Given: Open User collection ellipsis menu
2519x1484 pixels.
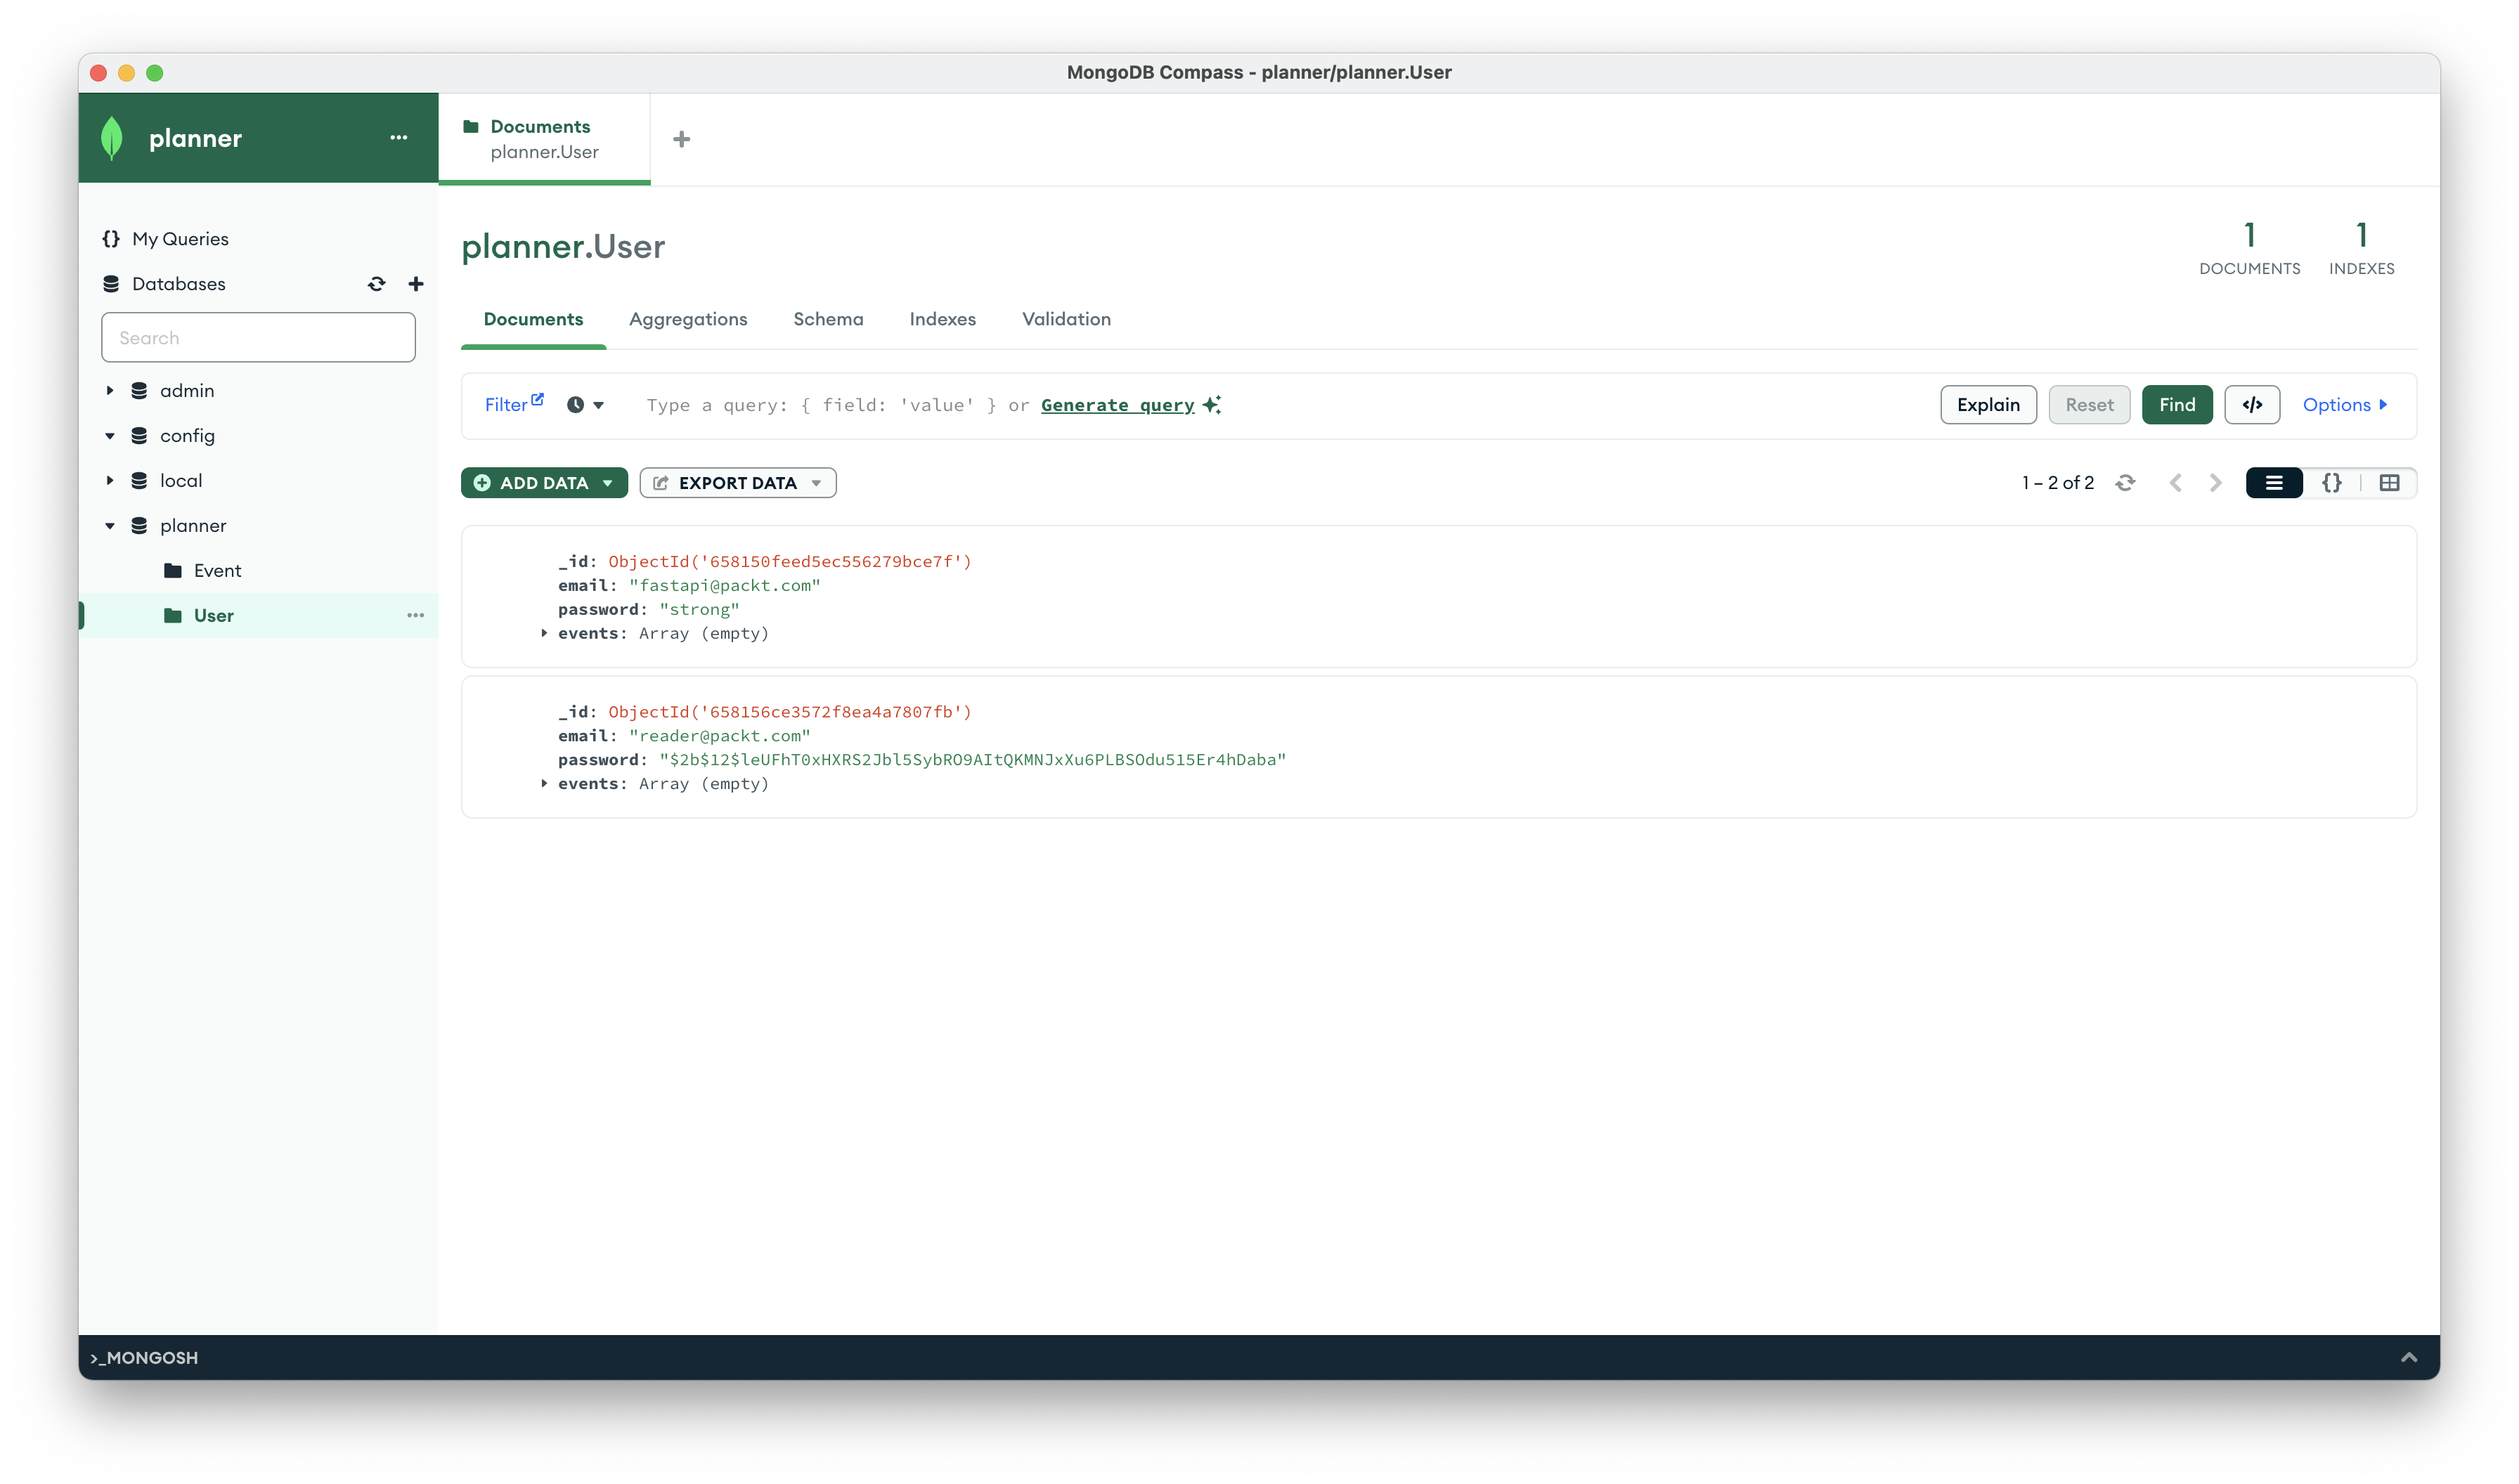Looking at the screenshot, I should [x=415, y=616].
